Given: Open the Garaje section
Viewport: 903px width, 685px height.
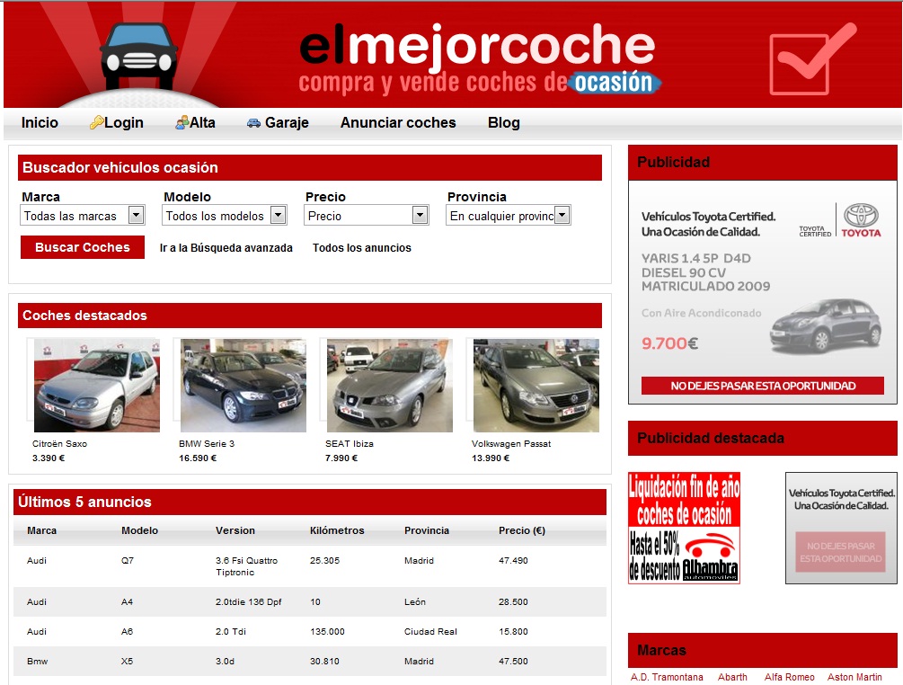Looking at the screenshot, I should [287, 123].
